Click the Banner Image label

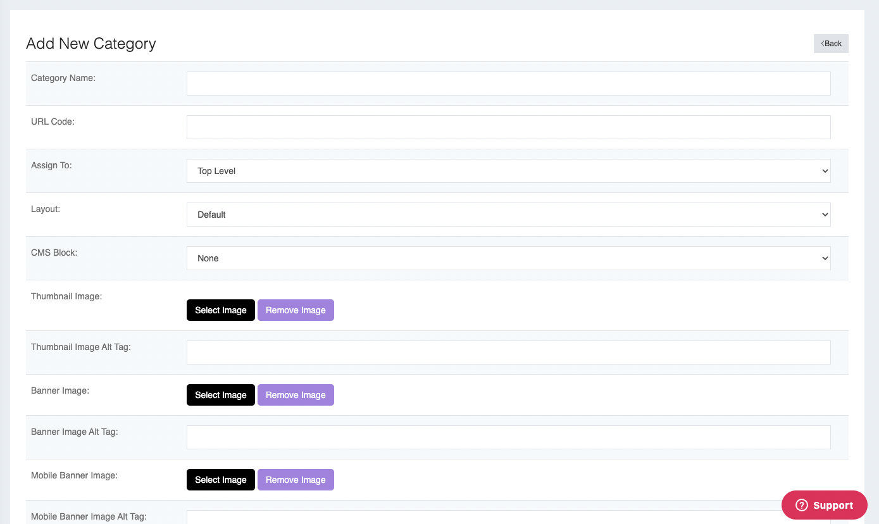(x=60, y=390)
